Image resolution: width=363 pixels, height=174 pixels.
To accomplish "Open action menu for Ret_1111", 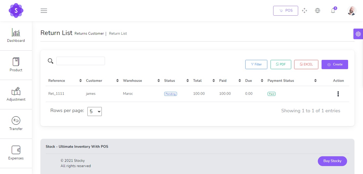I will click(x=338, y=94).
